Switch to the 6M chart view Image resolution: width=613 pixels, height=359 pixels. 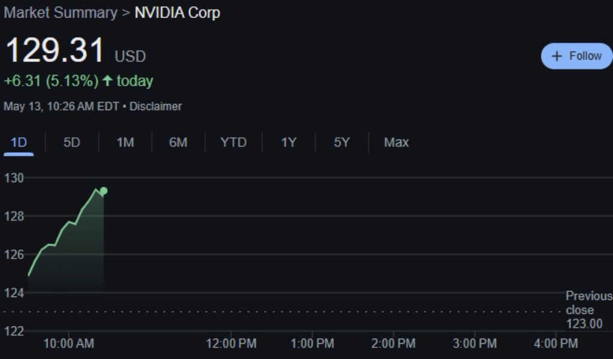pyautogui.click(x=178, y=142)
